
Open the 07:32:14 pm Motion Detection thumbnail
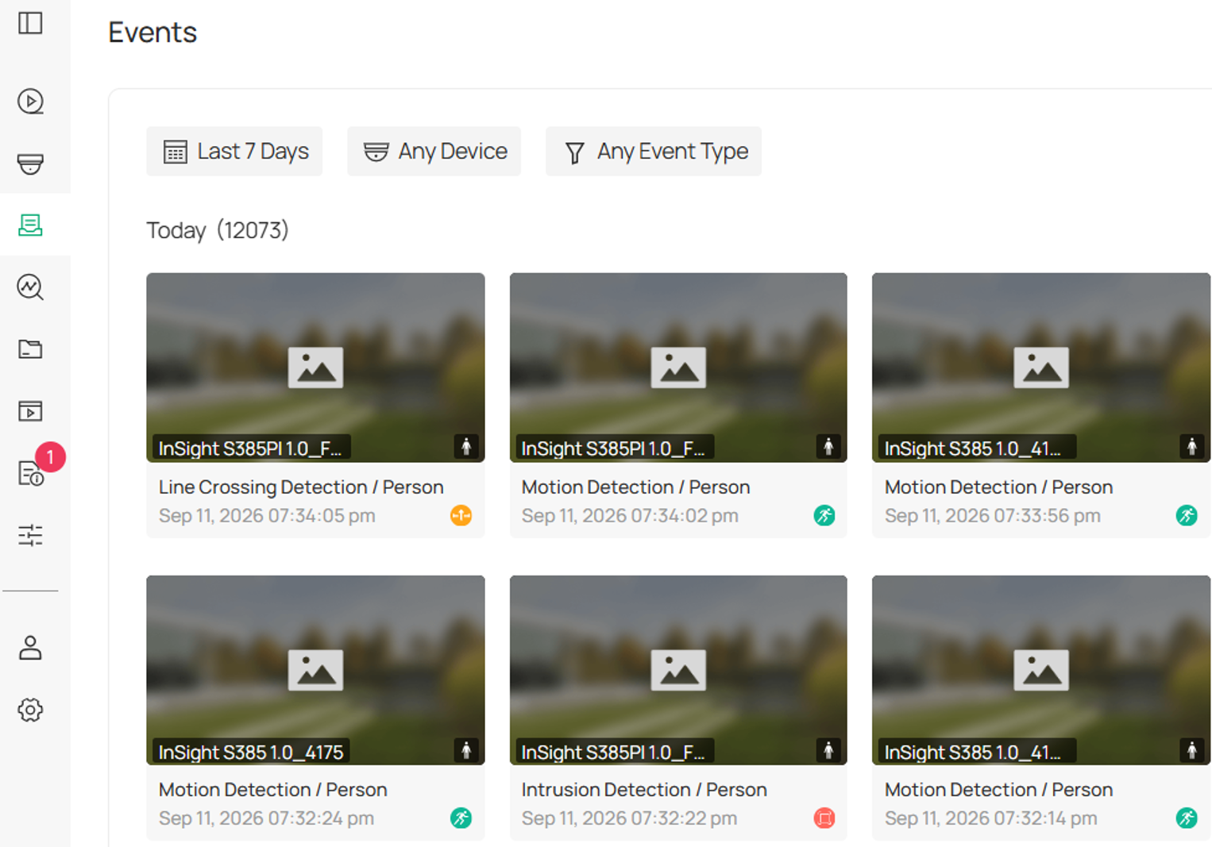pos(1041,670)
